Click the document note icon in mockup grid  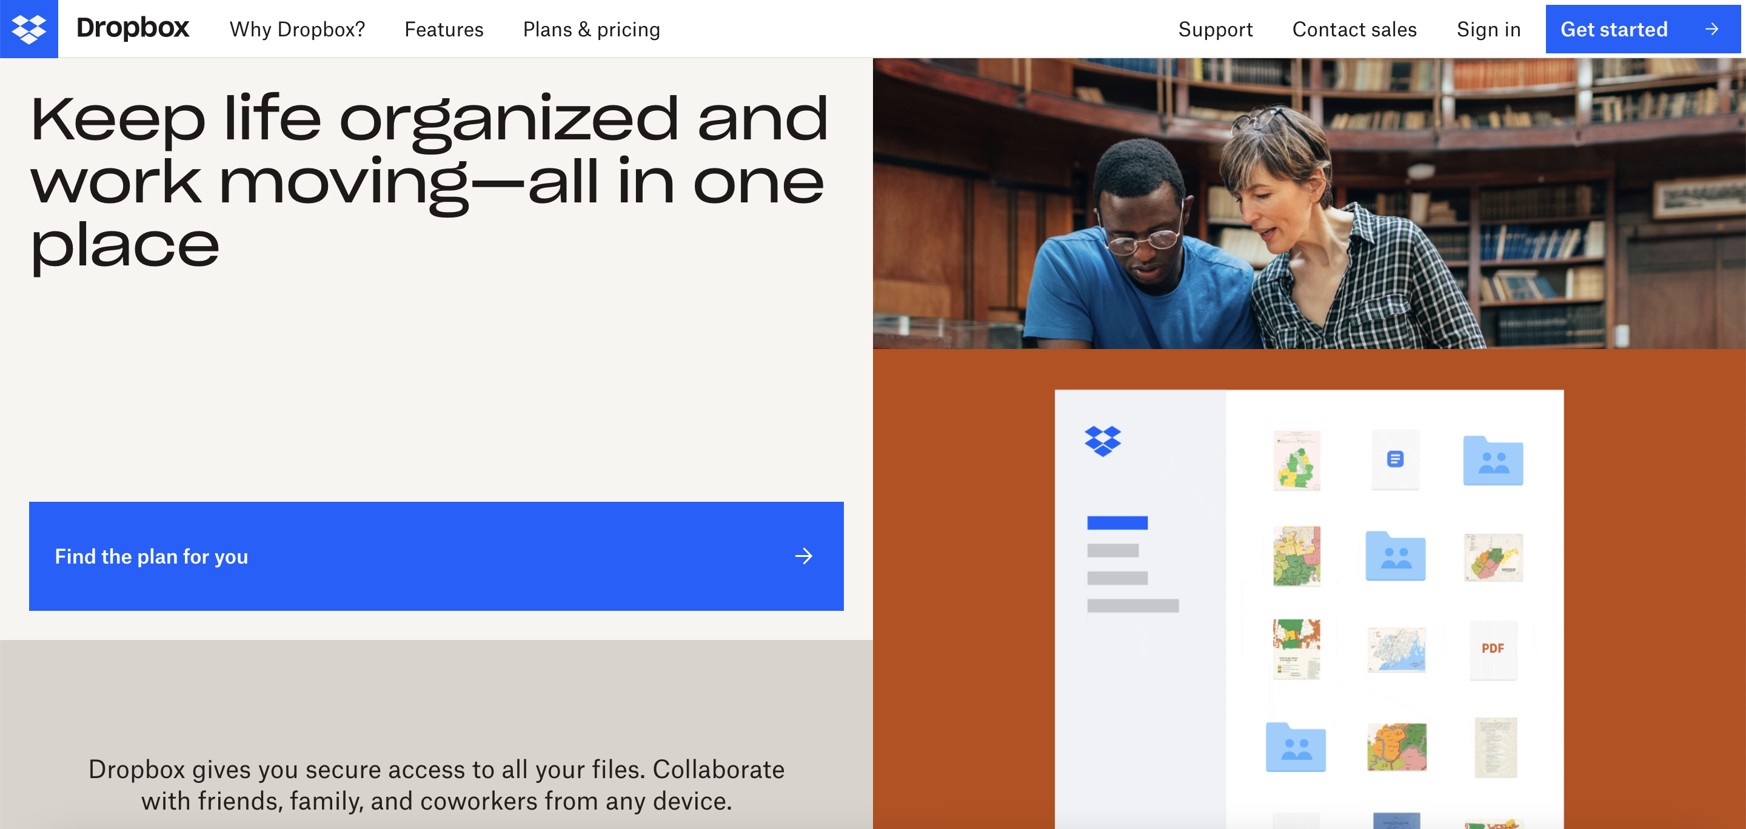click(x=1395, y=459)
